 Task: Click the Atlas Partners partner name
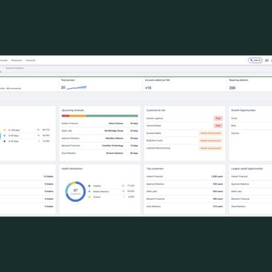[x=116, y=124]
